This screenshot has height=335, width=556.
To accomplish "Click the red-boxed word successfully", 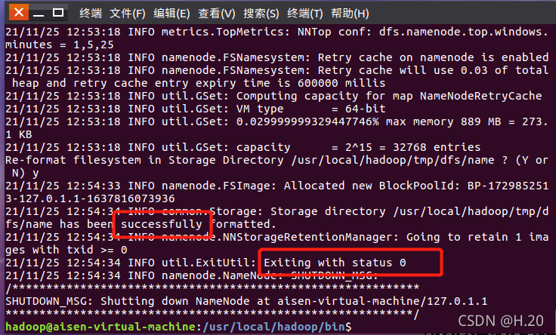I will click(162, 224).
